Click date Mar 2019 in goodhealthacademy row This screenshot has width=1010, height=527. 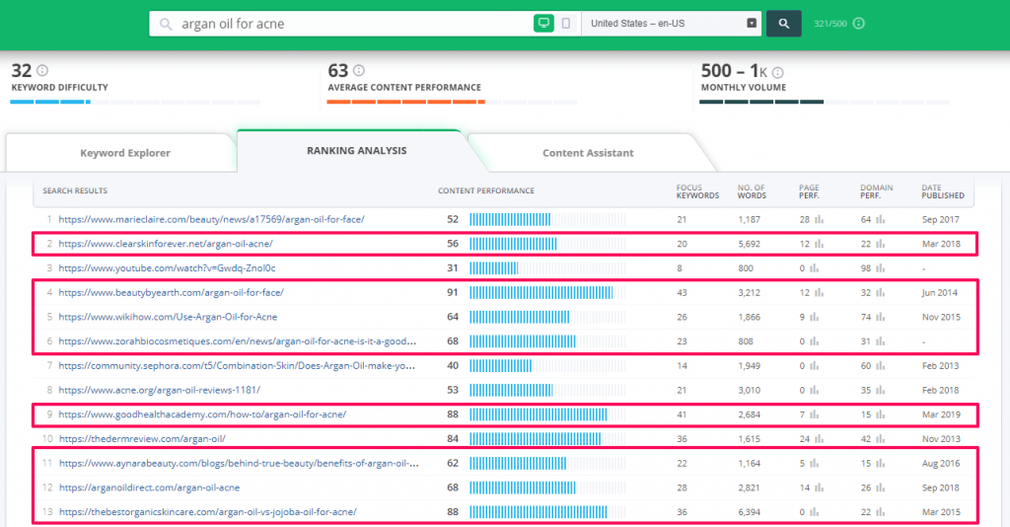pos(940,414)
